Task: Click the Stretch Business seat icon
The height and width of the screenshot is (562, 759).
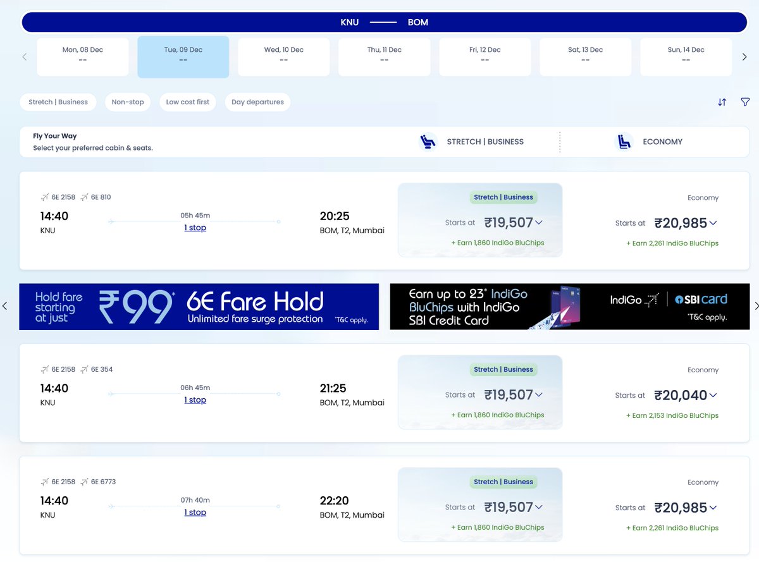Action: pyautogui.click(x=428, y=142)
